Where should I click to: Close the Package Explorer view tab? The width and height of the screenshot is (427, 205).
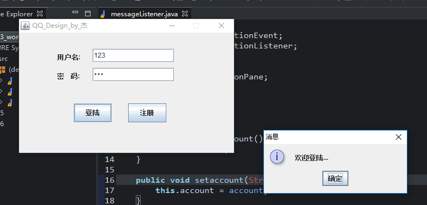(40, 14)
